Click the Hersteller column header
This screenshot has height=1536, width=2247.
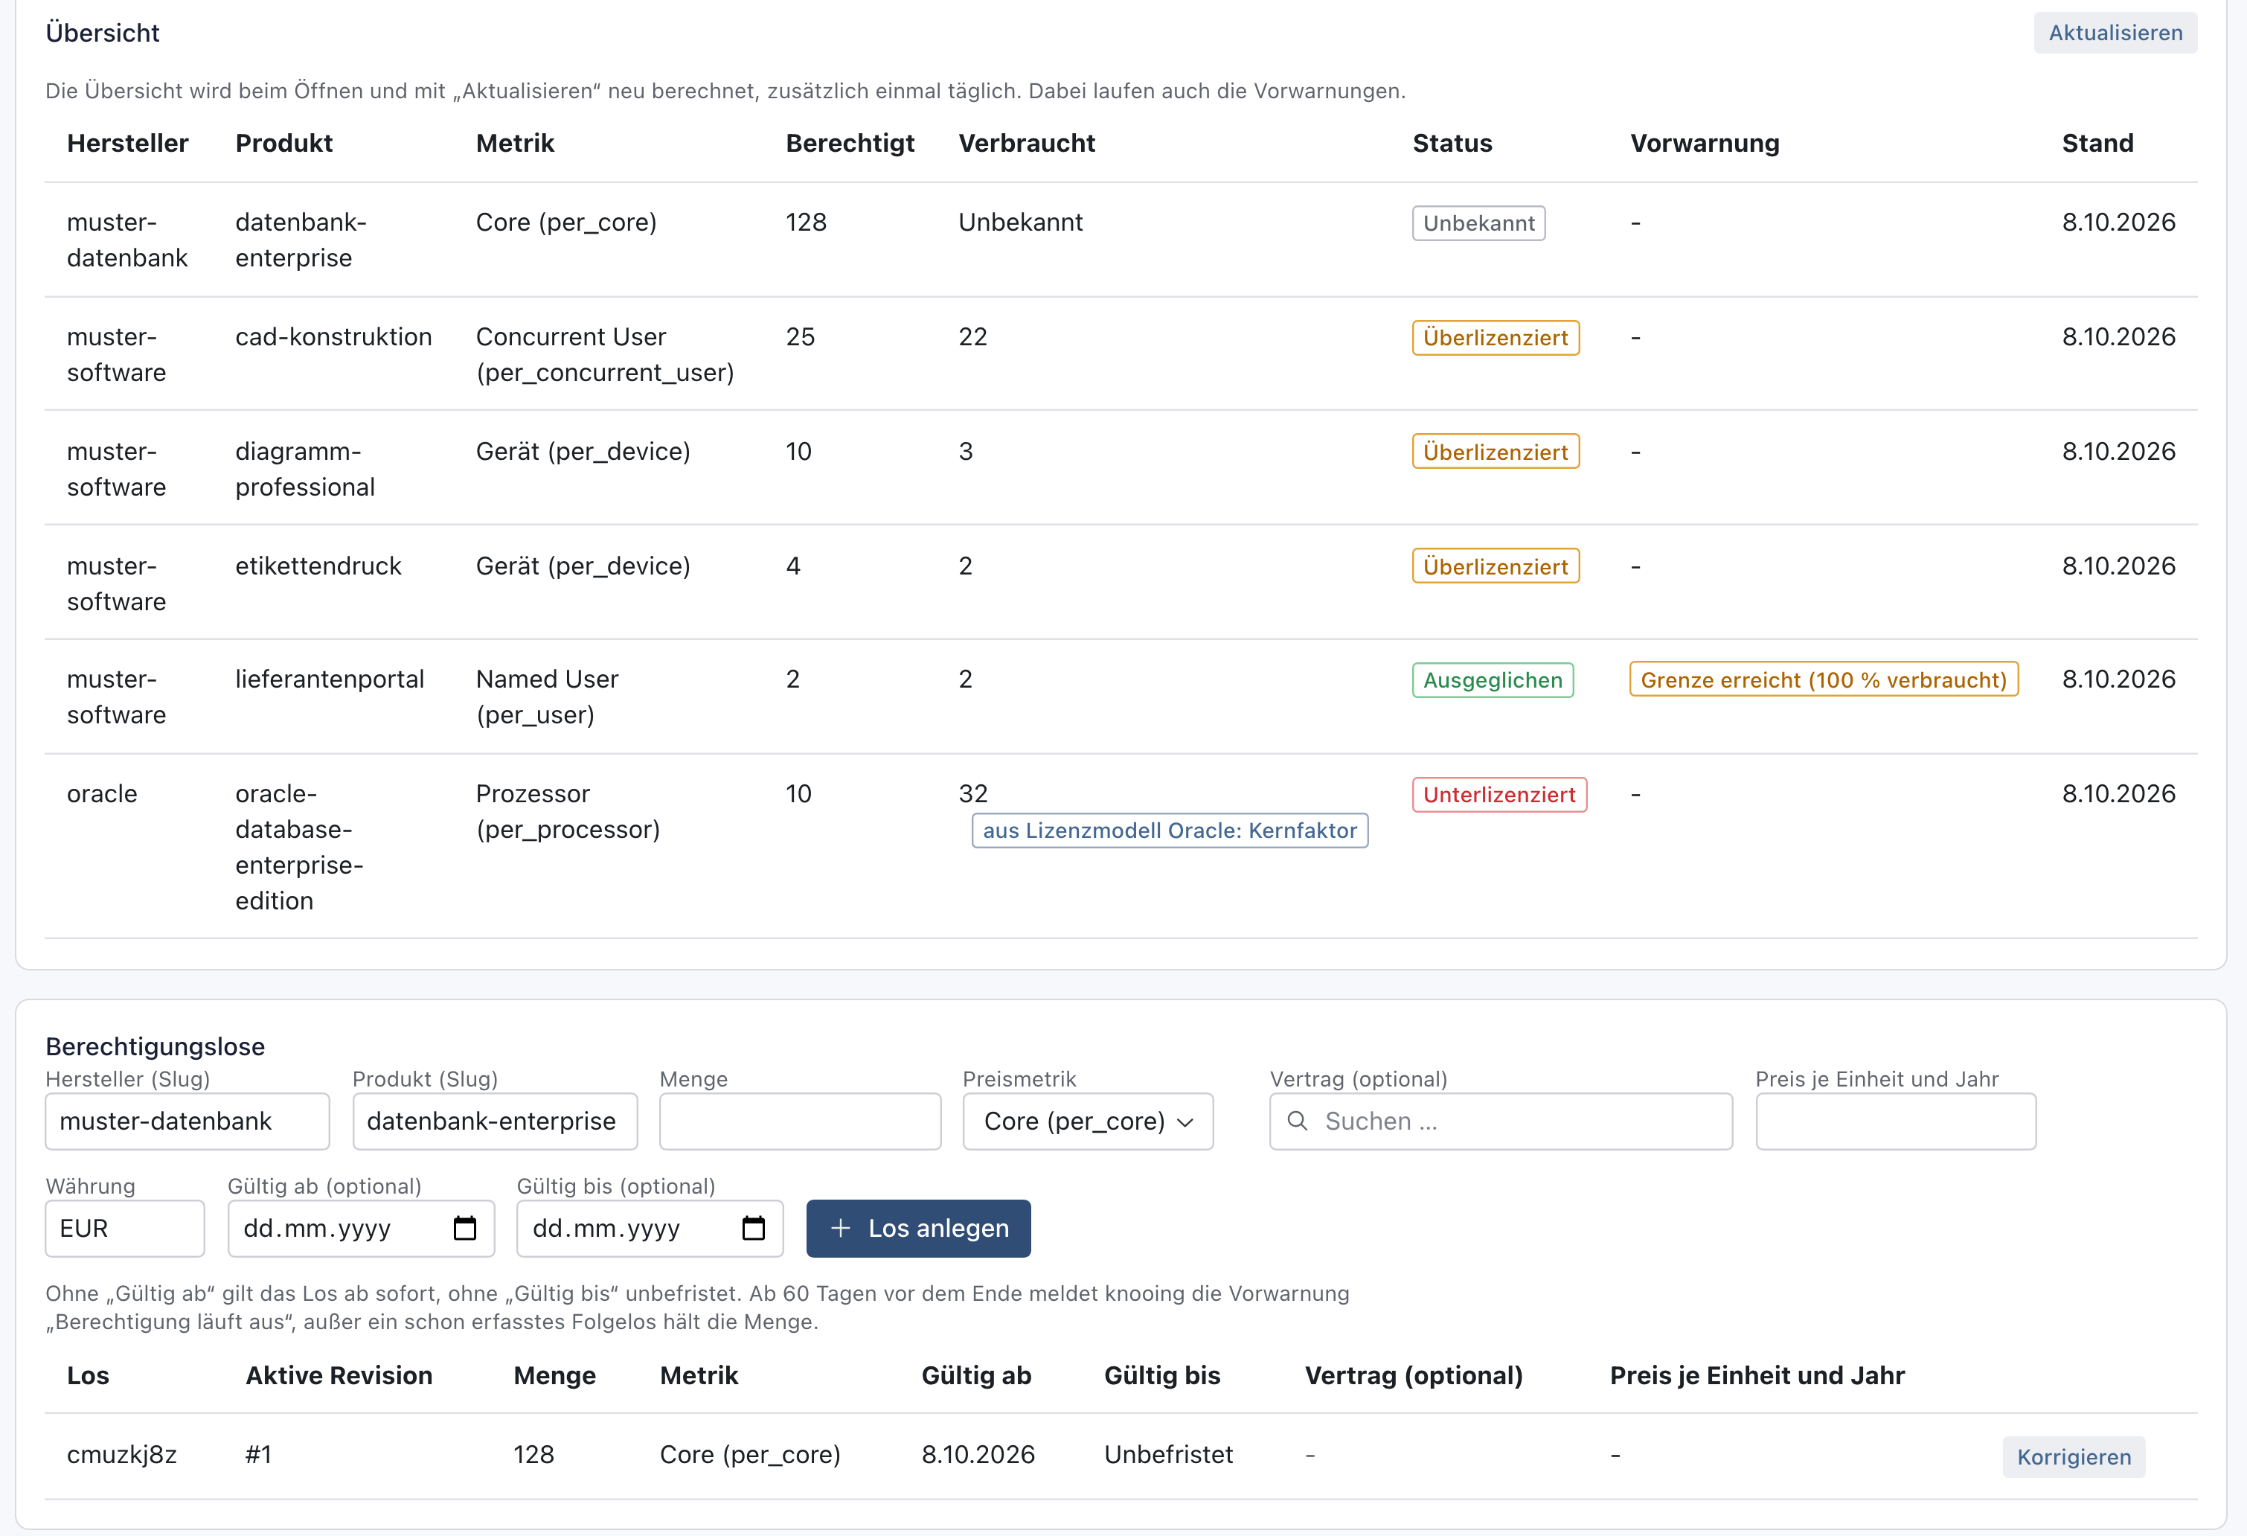[128, 143]
